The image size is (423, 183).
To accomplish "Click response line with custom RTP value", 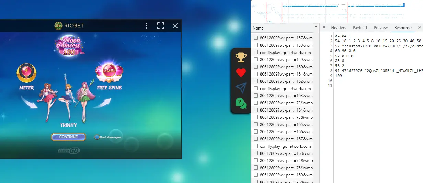I will [378, 46].
